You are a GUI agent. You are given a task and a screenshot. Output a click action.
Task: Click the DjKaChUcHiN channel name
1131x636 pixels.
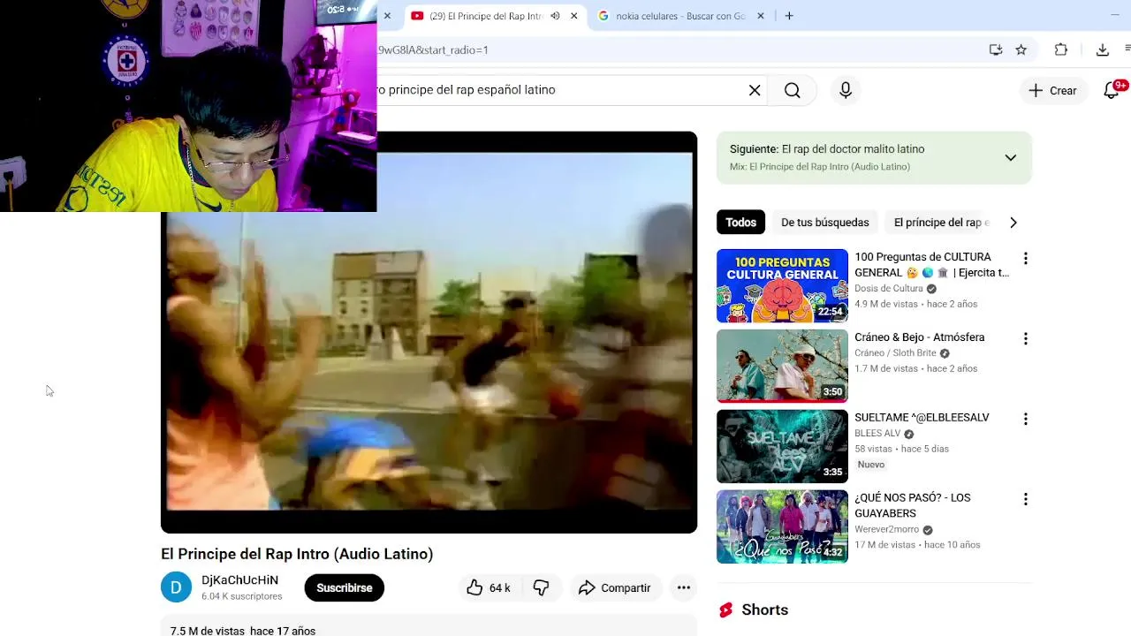[x=239, y=580]
